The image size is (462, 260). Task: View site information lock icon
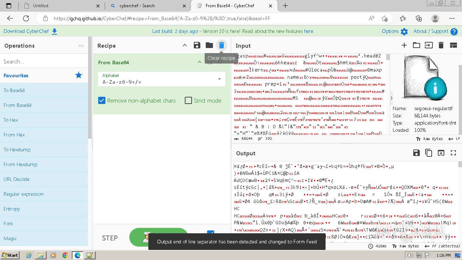45,18
